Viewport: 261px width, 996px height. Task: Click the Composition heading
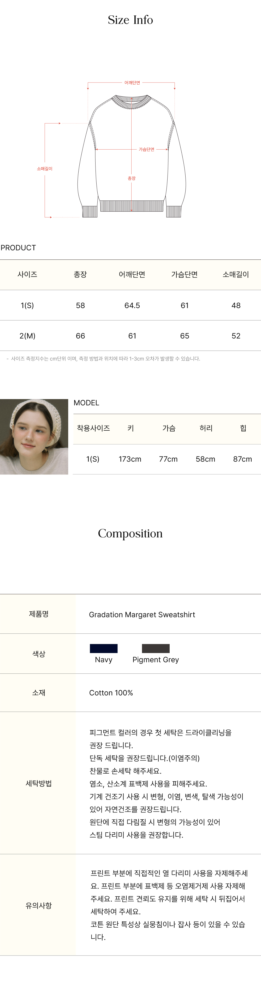point(130,533)
